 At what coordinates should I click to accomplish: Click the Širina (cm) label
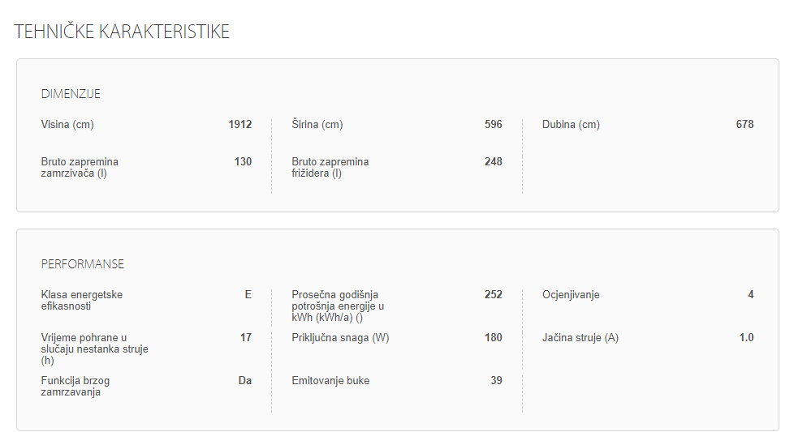tap(317, 125)
